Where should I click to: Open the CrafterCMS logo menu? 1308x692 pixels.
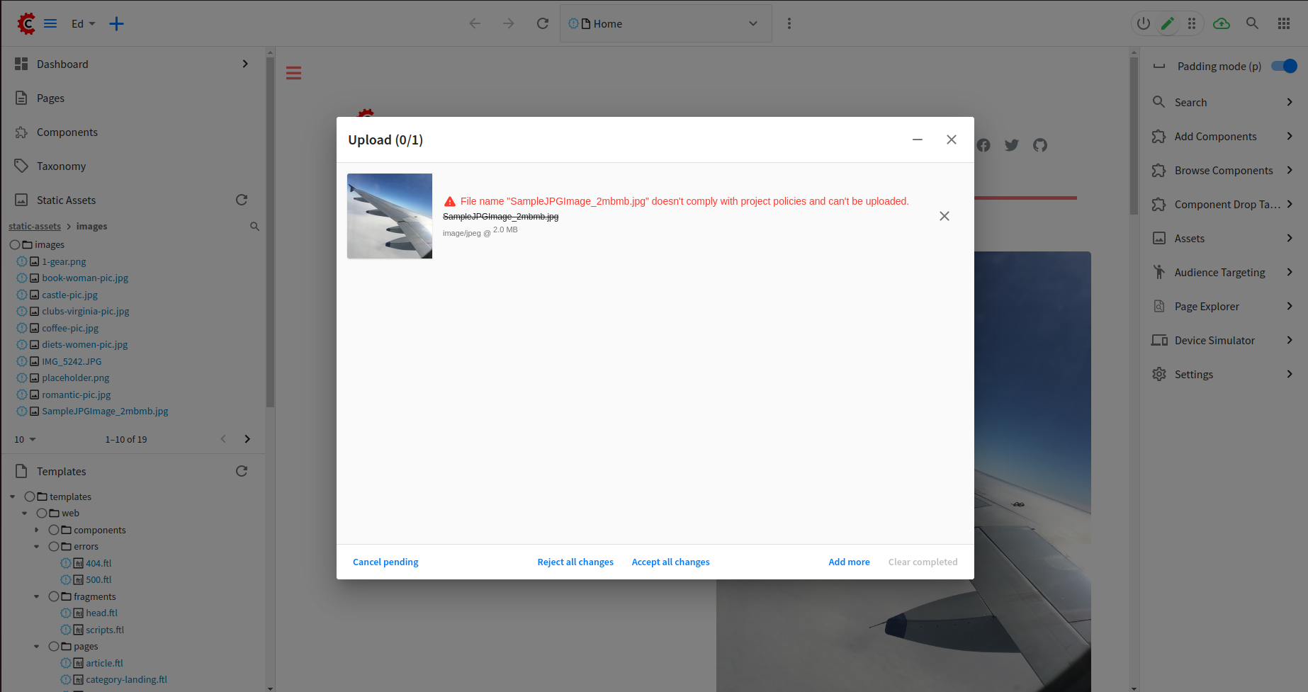point(26,23)
